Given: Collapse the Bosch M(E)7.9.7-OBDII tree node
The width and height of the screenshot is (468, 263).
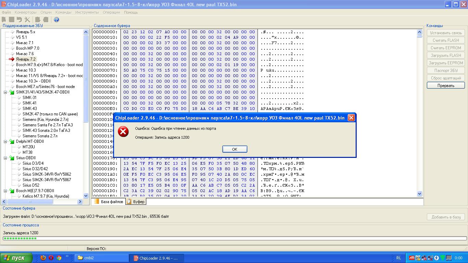Looking at the screenshot, I should click(x=6, y=191).
